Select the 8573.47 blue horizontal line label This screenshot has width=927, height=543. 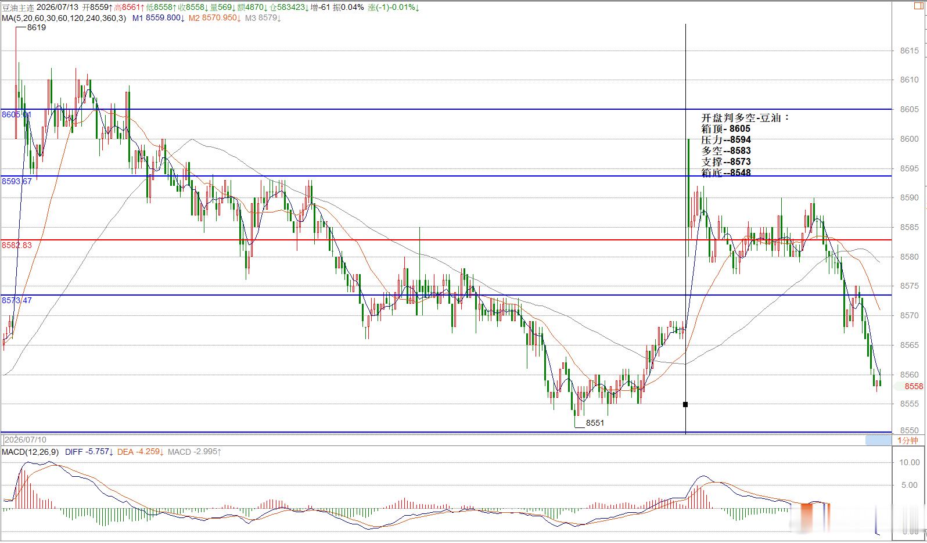(17, 300)
